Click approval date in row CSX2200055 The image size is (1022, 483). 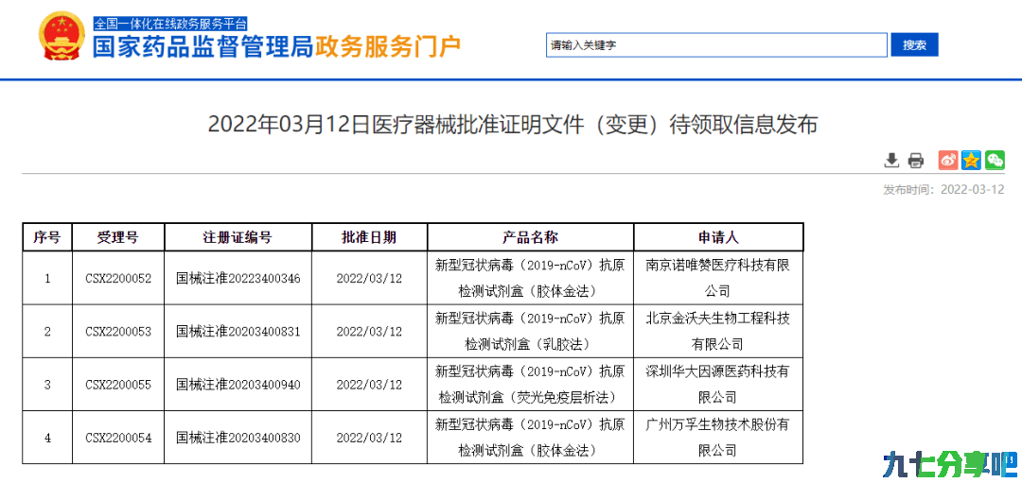coord(369,385)
